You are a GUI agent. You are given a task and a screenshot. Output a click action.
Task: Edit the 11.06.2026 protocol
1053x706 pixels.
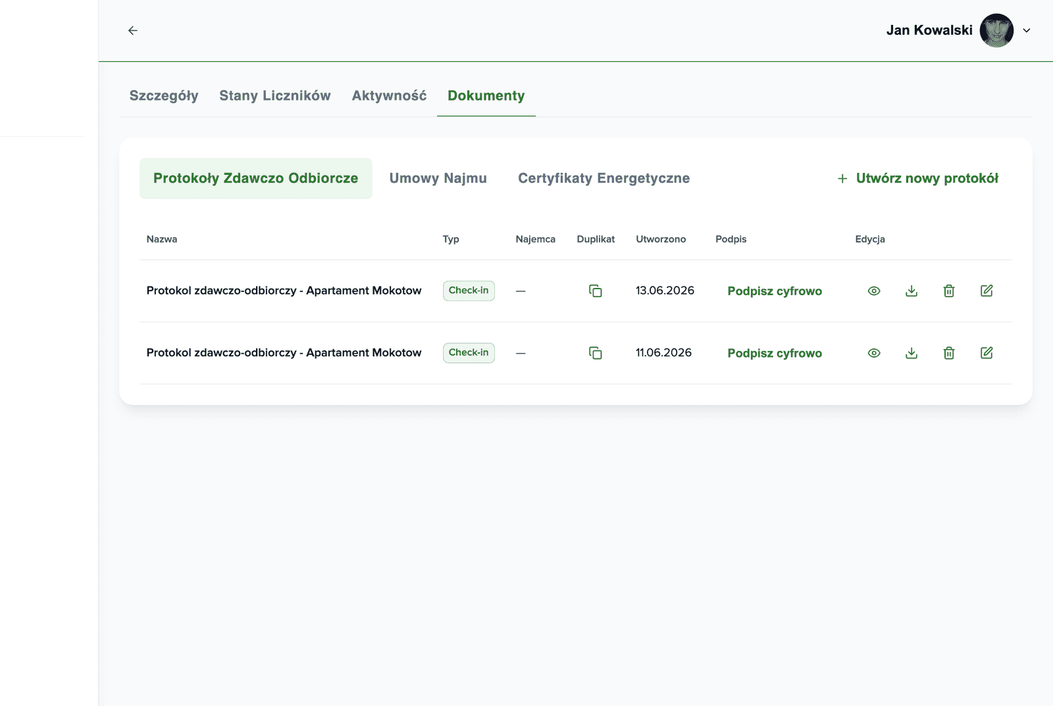click(987, 353)
